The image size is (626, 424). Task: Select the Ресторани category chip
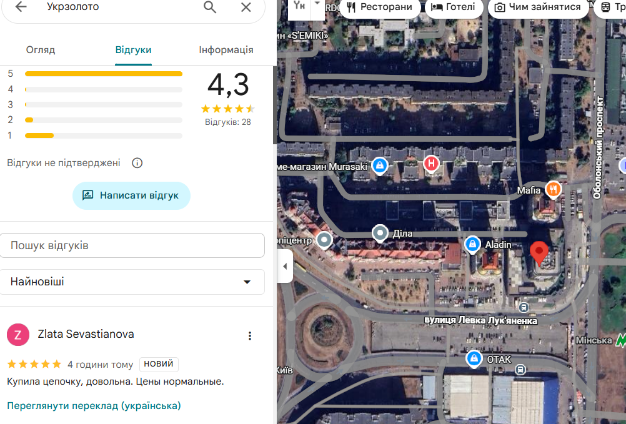pos(380,7)
